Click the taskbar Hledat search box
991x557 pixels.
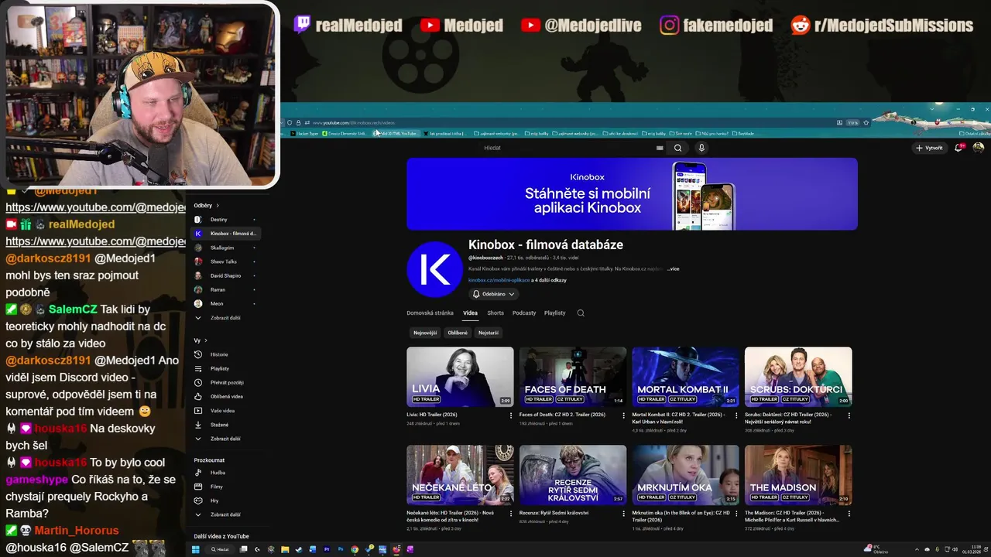pyautogui.click(x=221, y=549)
